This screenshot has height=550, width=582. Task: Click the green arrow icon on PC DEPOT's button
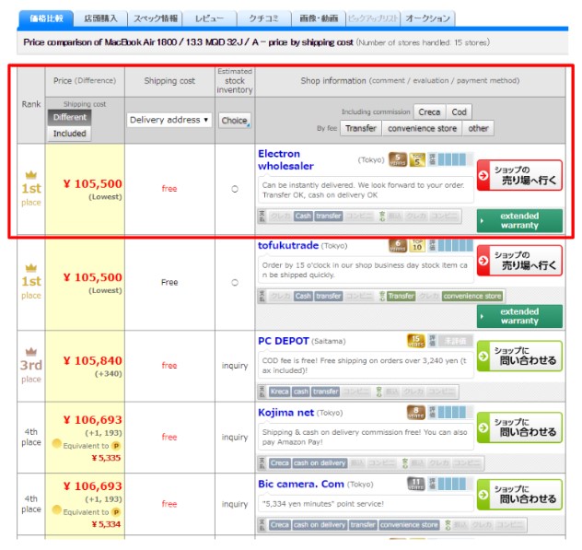tap(483, 356)
